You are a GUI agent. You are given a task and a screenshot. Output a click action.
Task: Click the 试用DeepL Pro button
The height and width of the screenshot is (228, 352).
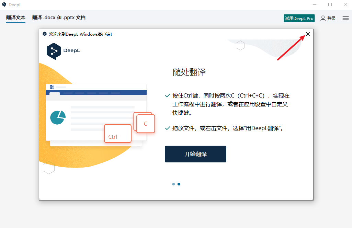pyautogui.click(x=299, y=19)
